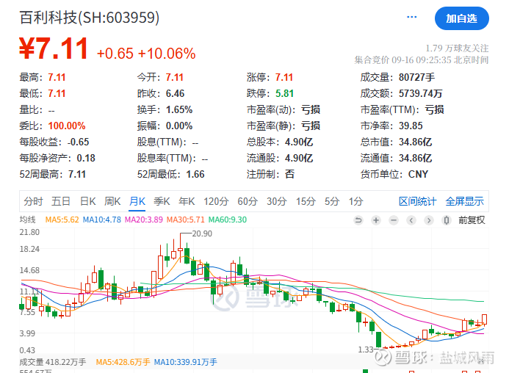The height and width of the screenshot is (373, 509).
Task: Click stock title 百利科技(SH:603959)
Action: [90, 17]
